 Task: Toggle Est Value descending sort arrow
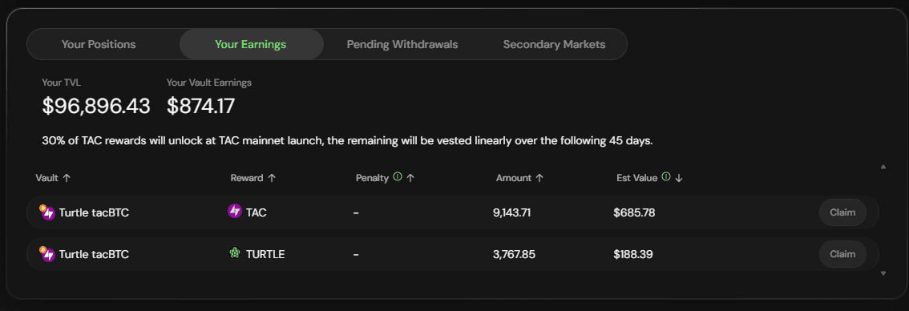click(679, 178)
